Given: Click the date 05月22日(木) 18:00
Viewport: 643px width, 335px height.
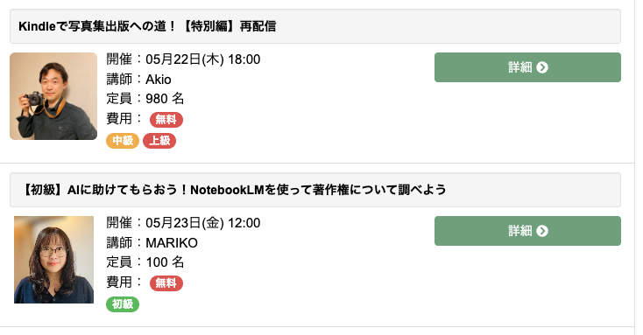Looking at the screenshot, I should pos(203,59).
